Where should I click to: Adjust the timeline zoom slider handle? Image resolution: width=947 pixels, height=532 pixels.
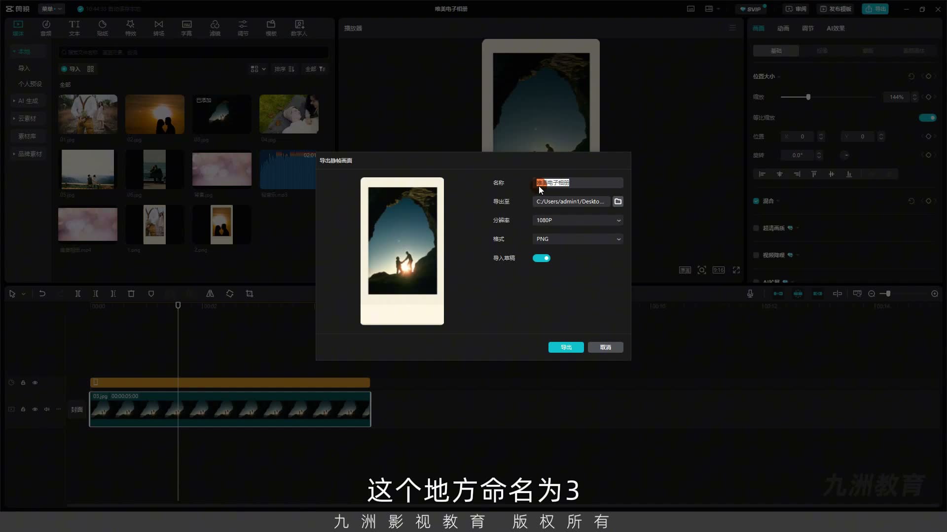(888, 294)
